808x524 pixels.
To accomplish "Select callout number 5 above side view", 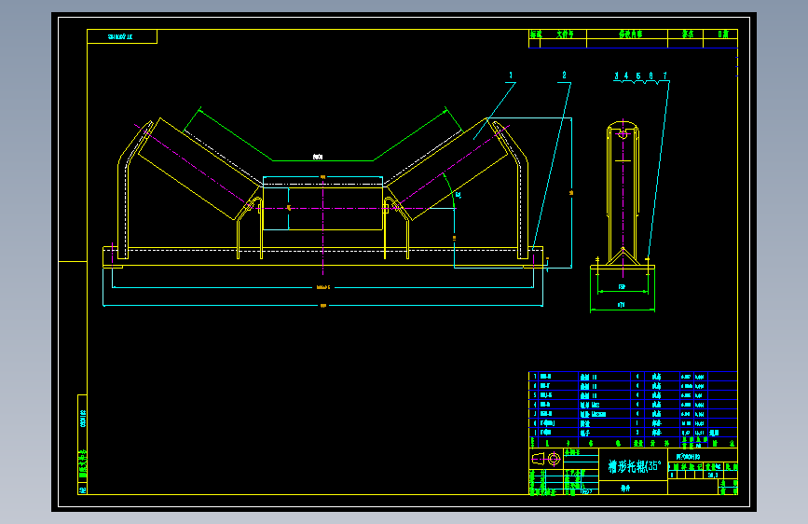I will [x=638, y=76].
